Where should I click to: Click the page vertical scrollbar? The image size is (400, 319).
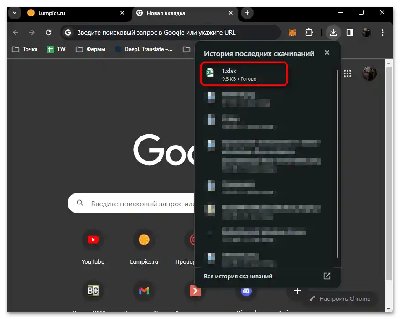coord(389,173)
